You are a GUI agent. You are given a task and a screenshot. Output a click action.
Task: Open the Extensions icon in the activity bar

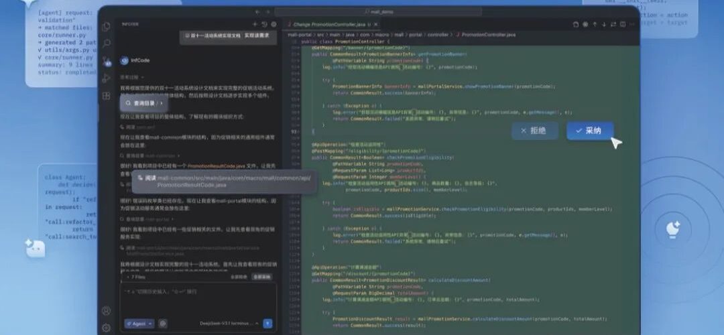106,96
